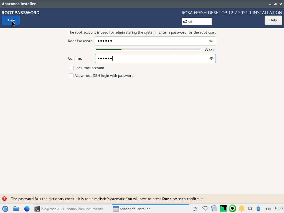This screenshot has height=213, width=284.
Task: Launch the file manager from taskbar
Action: [16, 209]
